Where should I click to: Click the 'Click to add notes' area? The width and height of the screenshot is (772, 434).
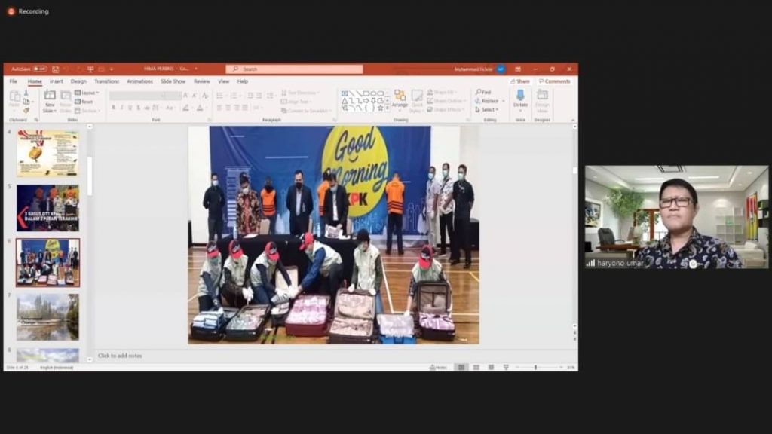[120, 356]
